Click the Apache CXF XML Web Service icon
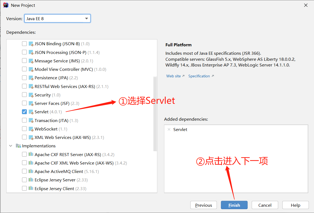The height and width of the screenshot is (213, 314). click(x=31, y=163)
